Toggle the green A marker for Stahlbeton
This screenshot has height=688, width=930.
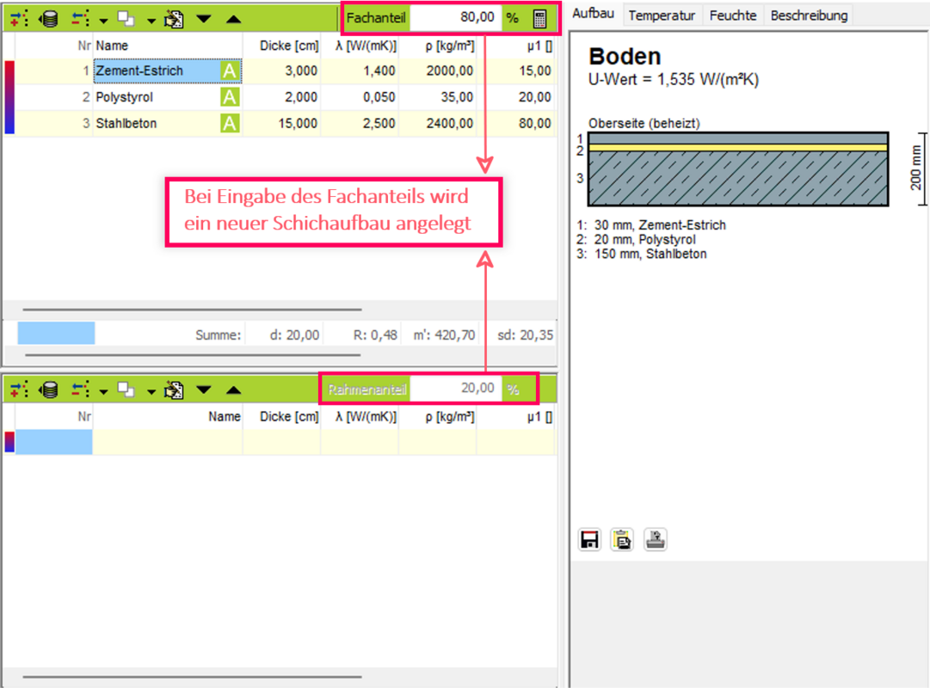point(229,124)
